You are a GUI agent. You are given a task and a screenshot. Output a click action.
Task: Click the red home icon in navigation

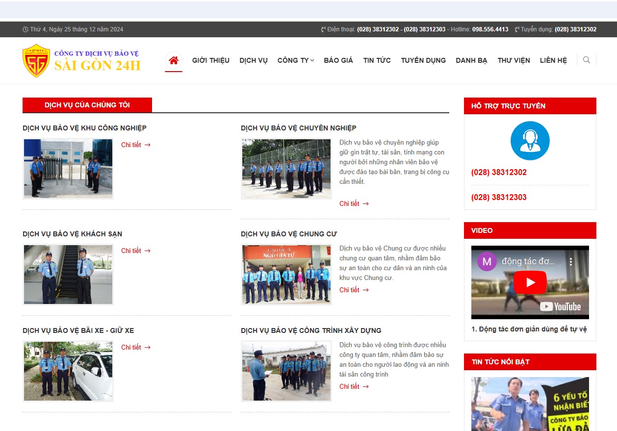pos(173,60)
